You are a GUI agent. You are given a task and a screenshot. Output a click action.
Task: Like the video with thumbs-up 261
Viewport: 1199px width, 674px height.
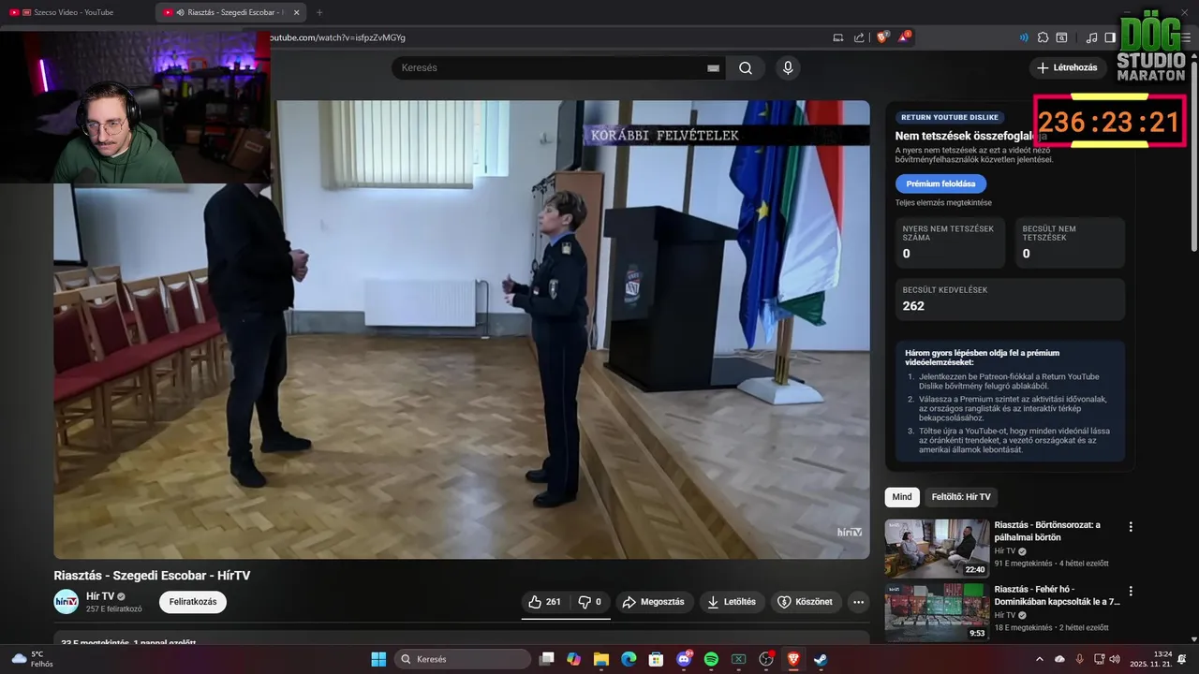coord(544,602)
